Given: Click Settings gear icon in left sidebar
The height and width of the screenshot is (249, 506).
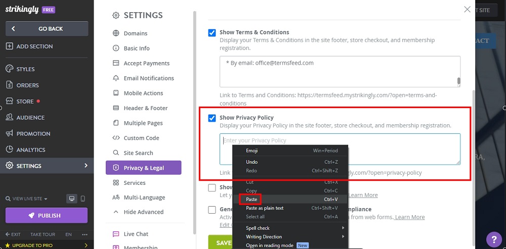Looking at the screenshot, I should click(9, 166).
